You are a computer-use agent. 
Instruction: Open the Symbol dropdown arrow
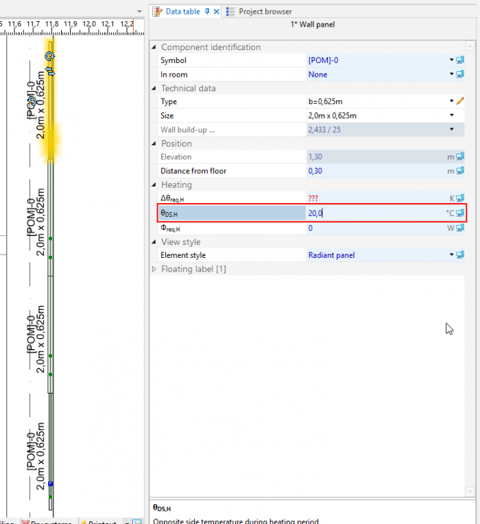(451, 60)
